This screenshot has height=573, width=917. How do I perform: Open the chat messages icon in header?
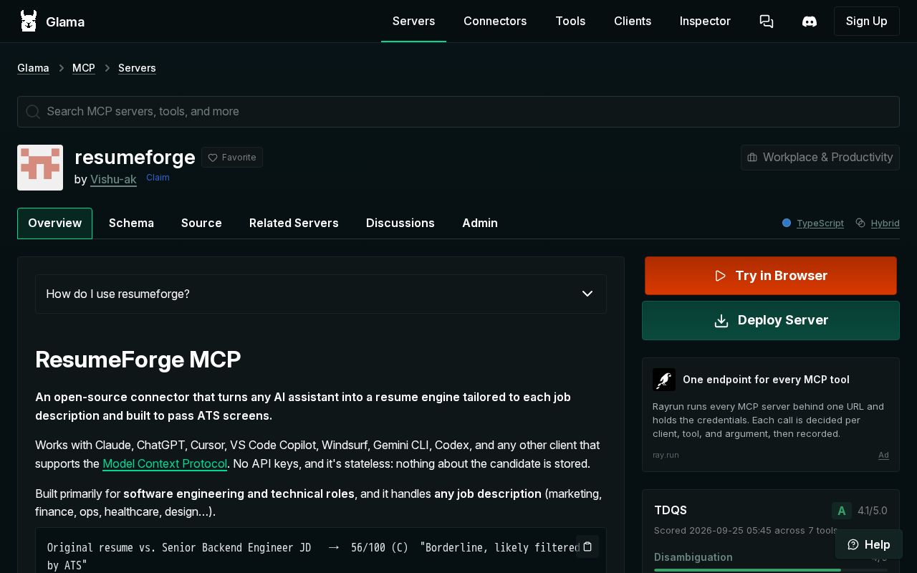(767, 21)
